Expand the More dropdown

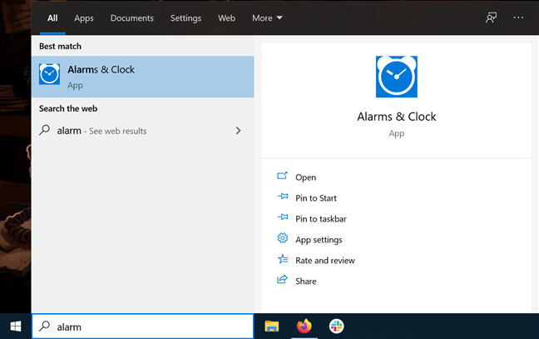[x=267, y=17]
